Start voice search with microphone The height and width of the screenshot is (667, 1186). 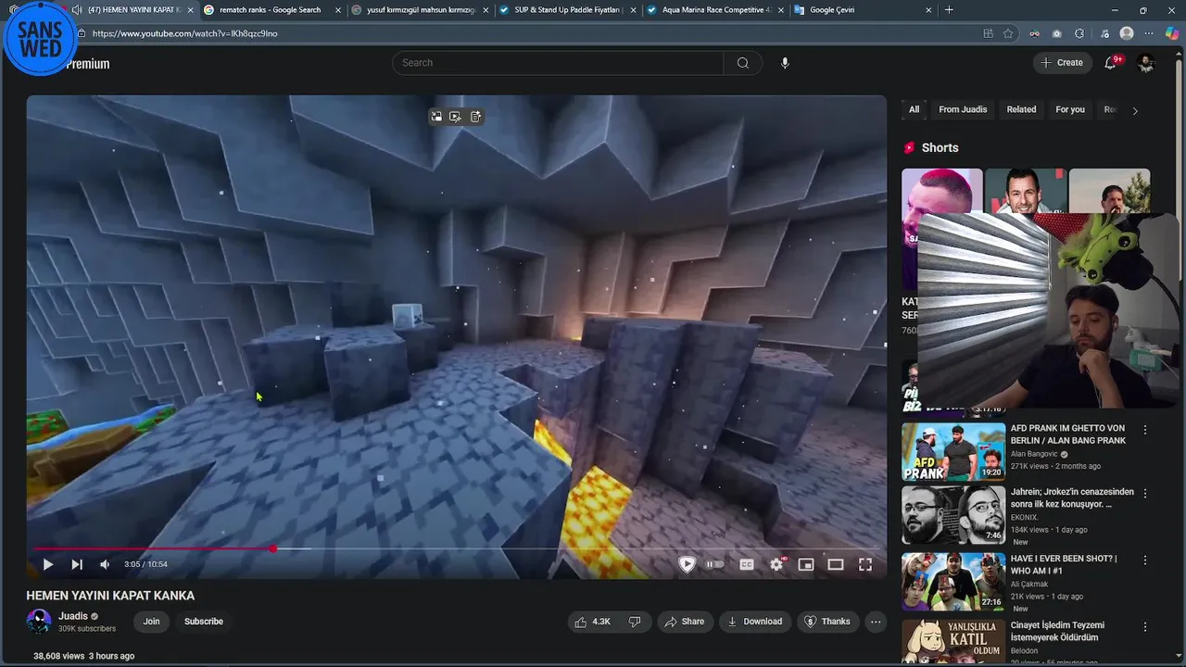click(x=785, y=63)
